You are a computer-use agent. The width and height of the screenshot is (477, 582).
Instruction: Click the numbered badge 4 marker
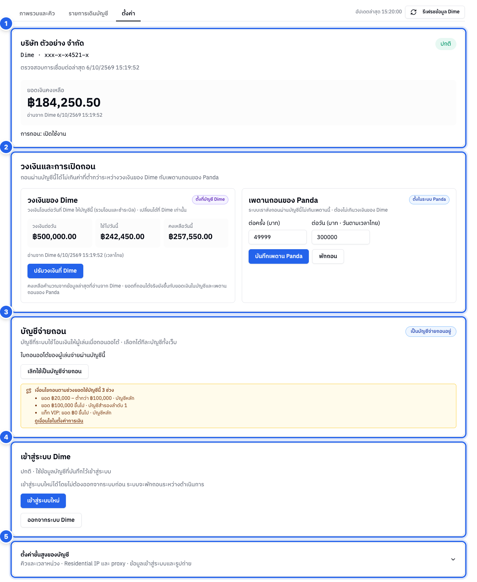pyautogui.click(x=6, y=437)
